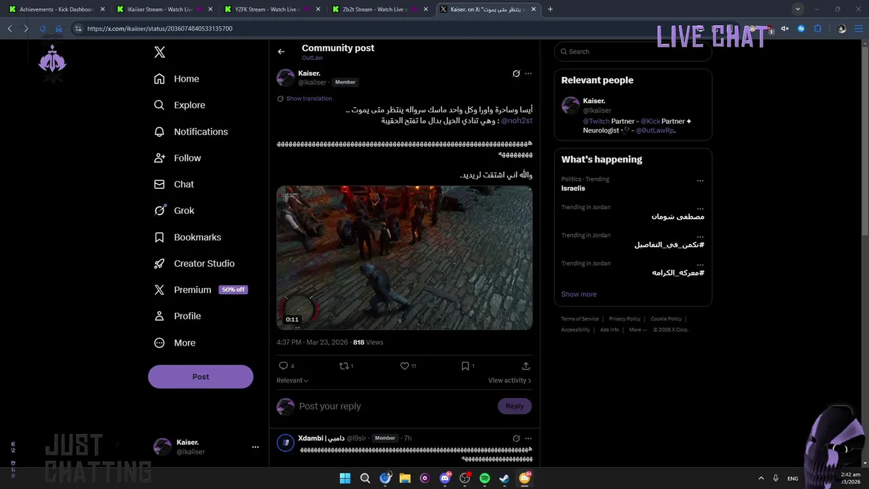Open Windows taskbar search
Image resolution: width=869 pixels, height=489 pixels.
[365, 478]
